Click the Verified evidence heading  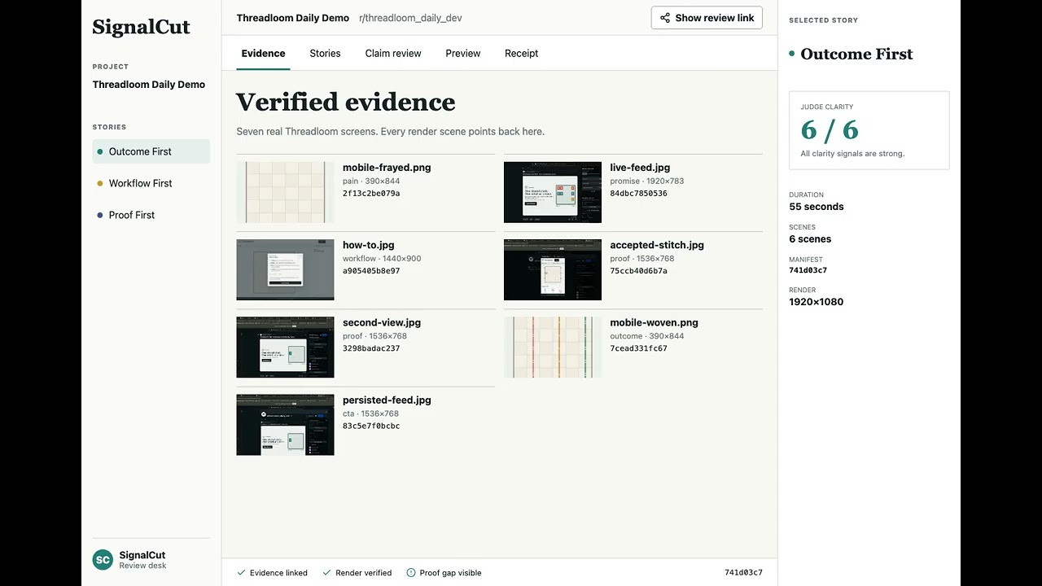click(346, 103)
